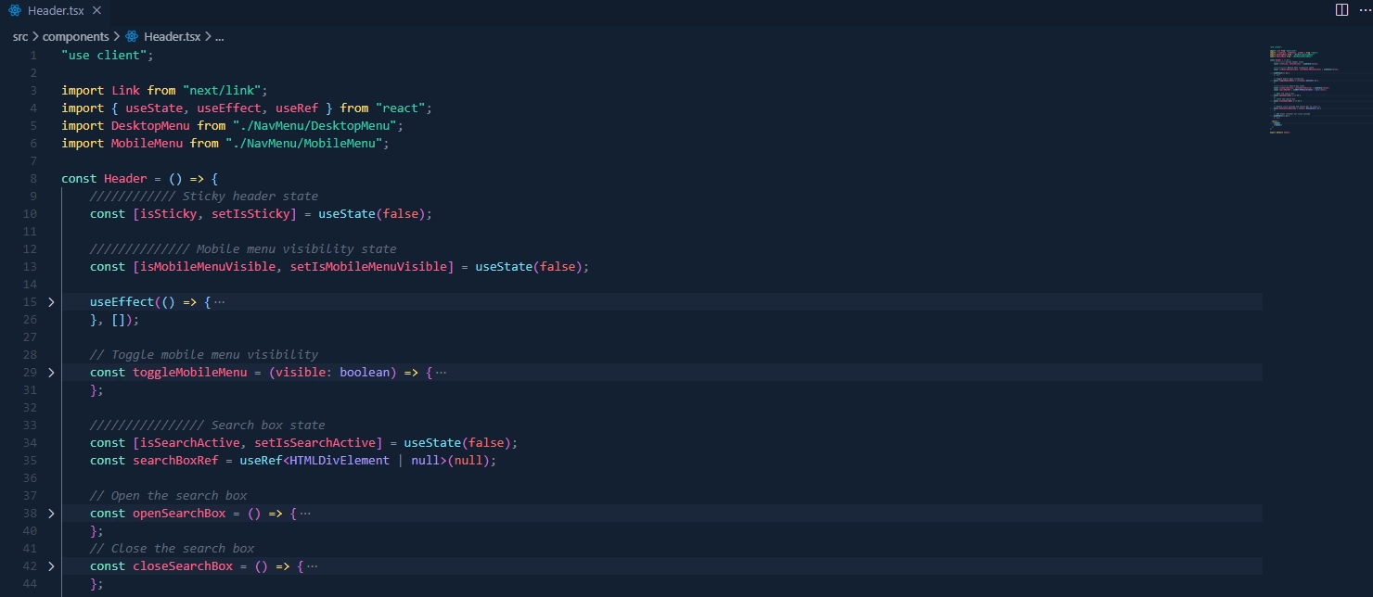Click the React icon on Header.tsx tab

(x=16, y=10)
